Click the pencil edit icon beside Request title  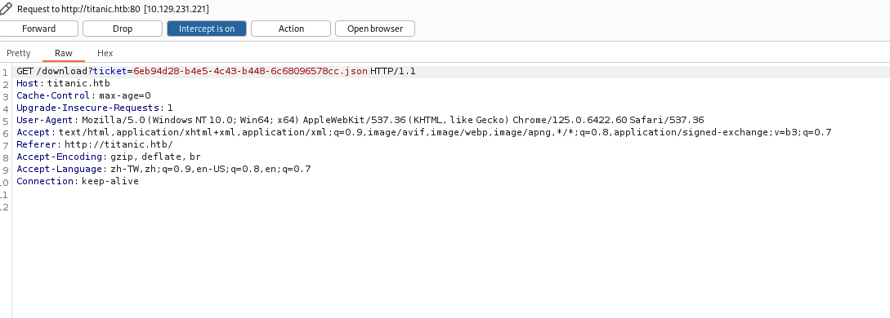(x=6, y=9)
